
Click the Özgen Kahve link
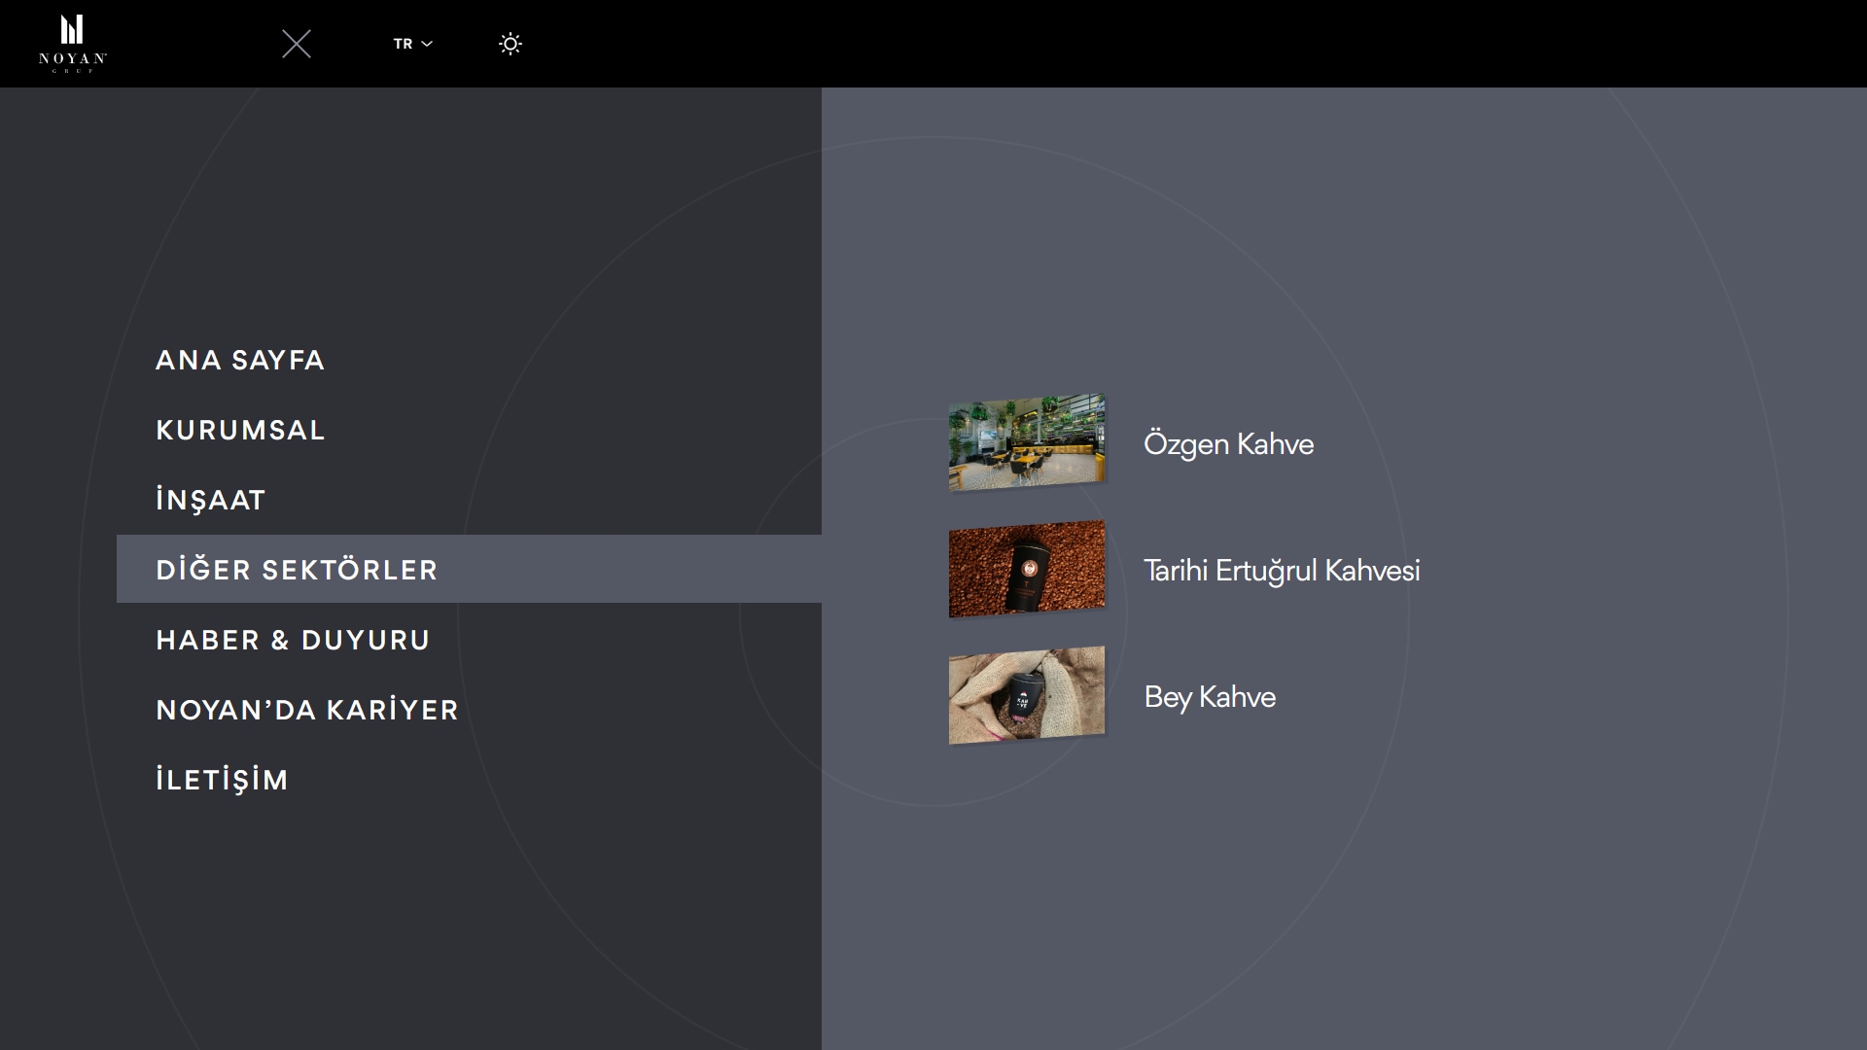(x=1228, y=444)
